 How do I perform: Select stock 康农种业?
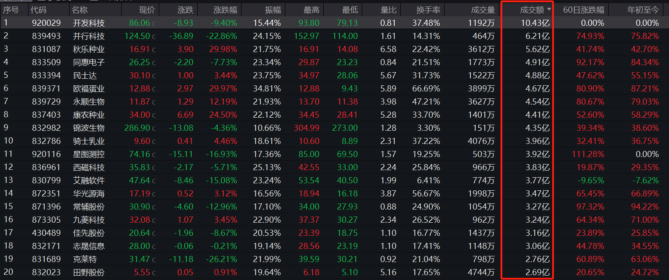tap(89, 115)
